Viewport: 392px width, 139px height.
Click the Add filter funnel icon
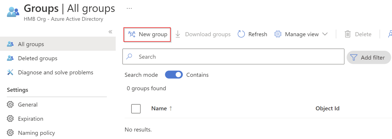354,58
